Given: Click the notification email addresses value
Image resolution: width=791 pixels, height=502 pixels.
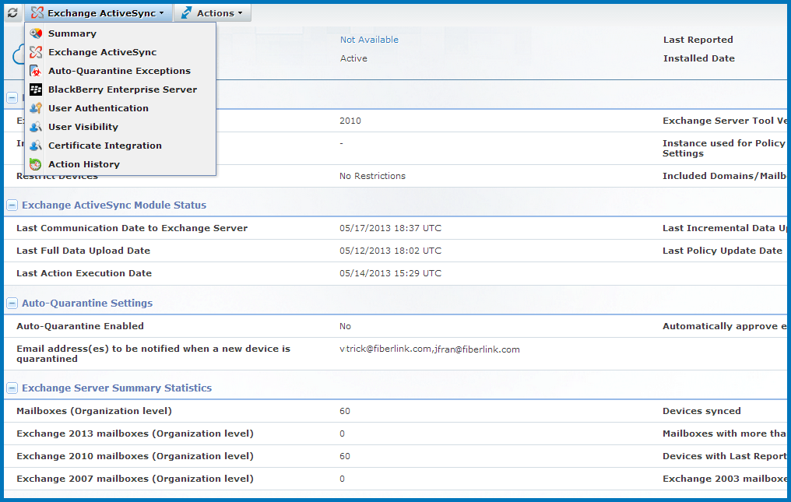Looking at the screenshot, I should tap(429, 349).
